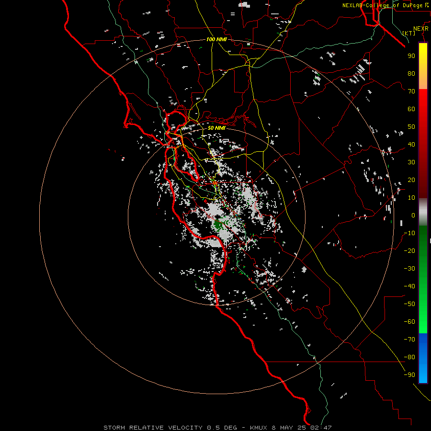Click the positive 80 value on the velocity scale
Screen dimensions: 431x431
(411, 73)
